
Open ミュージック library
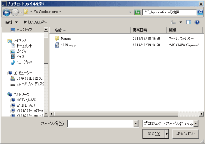[x=24, y=62]
